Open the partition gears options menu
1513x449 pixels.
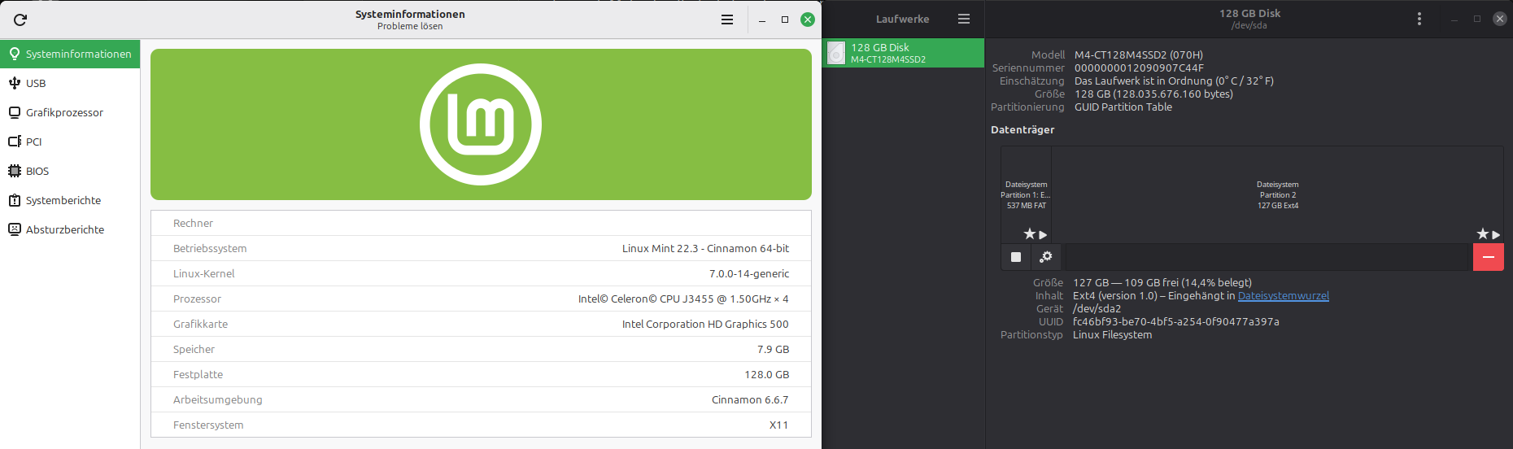1047,257
